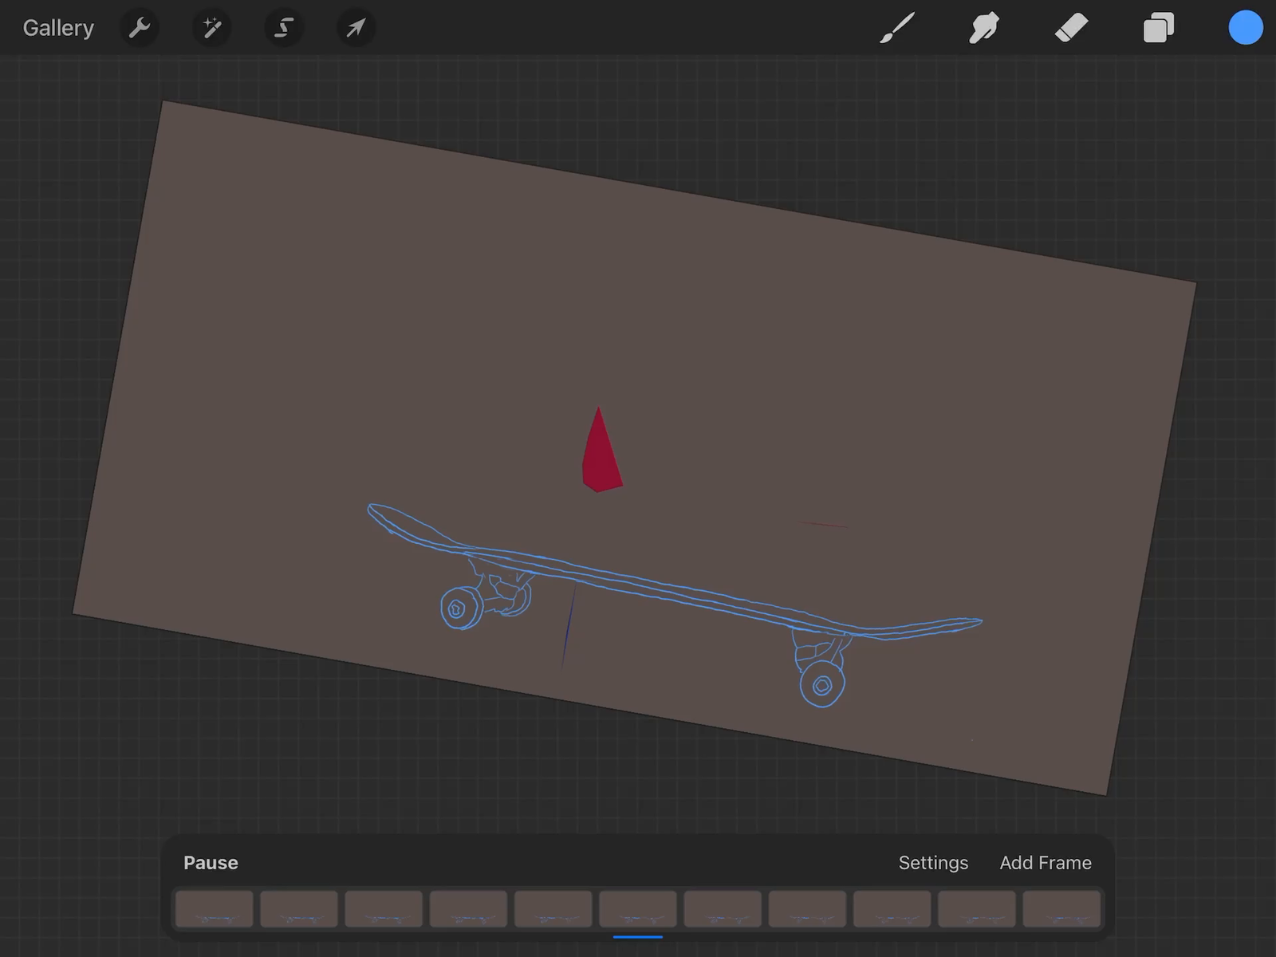Select the first frame thumbnail in the timeline
Viewport: 1276px width, 957px height.
[x=214, y=909]
